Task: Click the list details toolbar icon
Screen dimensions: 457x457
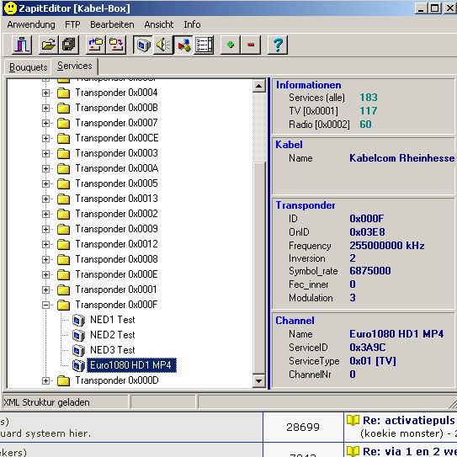Action: click(x=204, y=45)
